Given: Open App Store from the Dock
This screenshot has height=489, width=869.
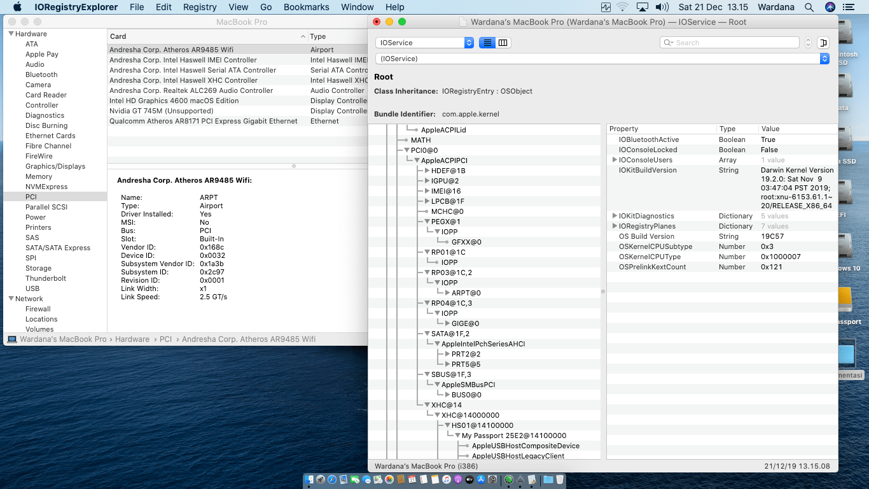Looking at the screenshot, I should pyautogui.click(x=481, y=479).
